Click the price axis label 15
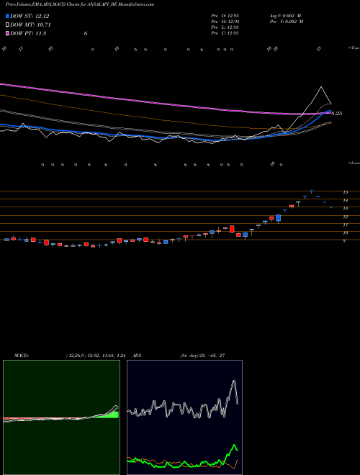This screenshot has width=360, height=475. tap(346, 192)
